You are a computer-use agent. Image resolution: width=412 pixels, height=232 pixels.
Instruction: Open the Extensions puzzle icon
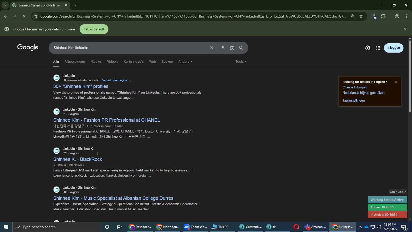[383, 16]
